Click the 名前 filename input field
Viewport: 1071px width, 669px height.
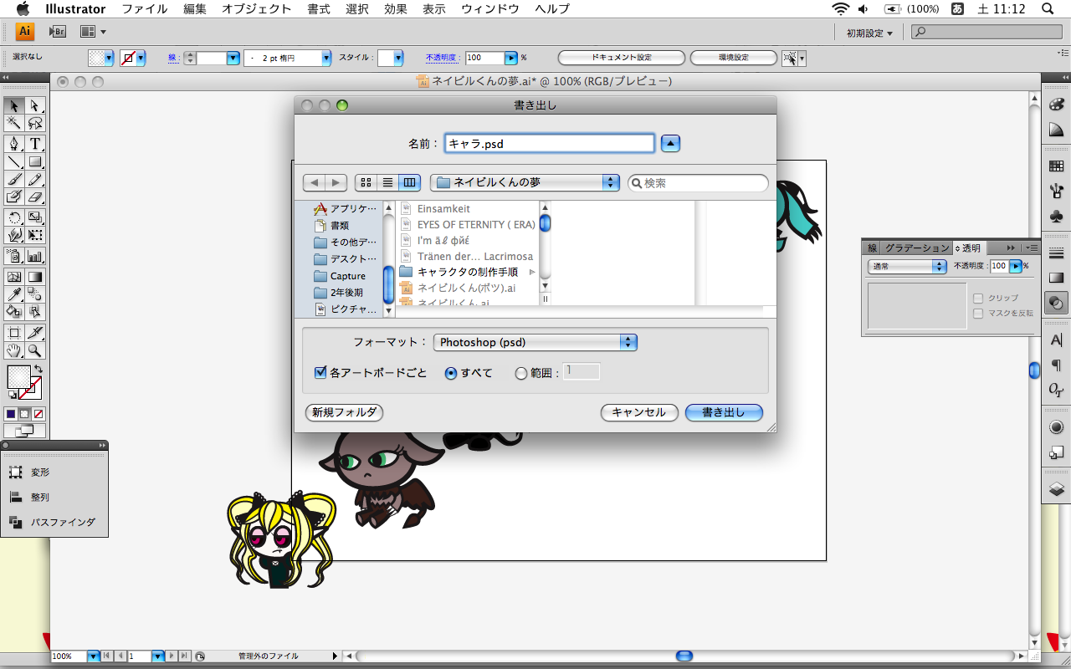549,143
